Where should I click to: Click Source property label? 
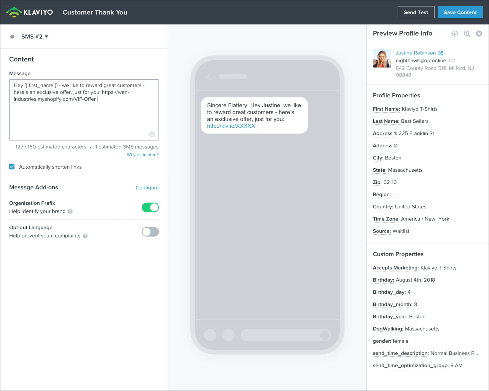click(x=382, y=231)
